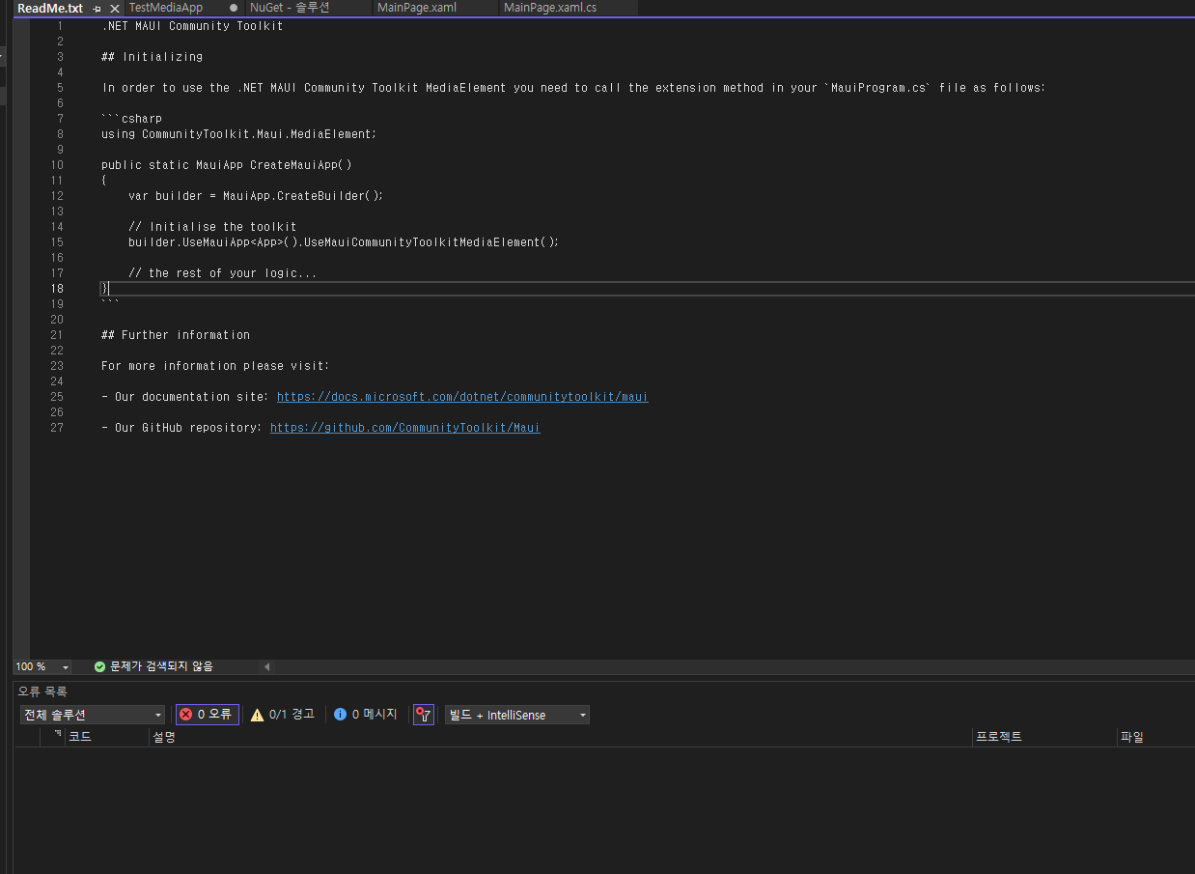Click the '.NET MAUI Community Toolkit' title line
This screenshot has height=874, width=1195.
click(192, 26)
